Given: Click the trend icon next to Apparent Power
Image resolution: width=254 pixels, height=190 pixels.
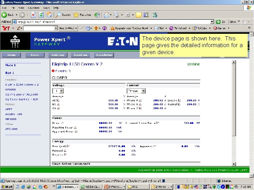Looking at the screenshot, I should point(76,131).
